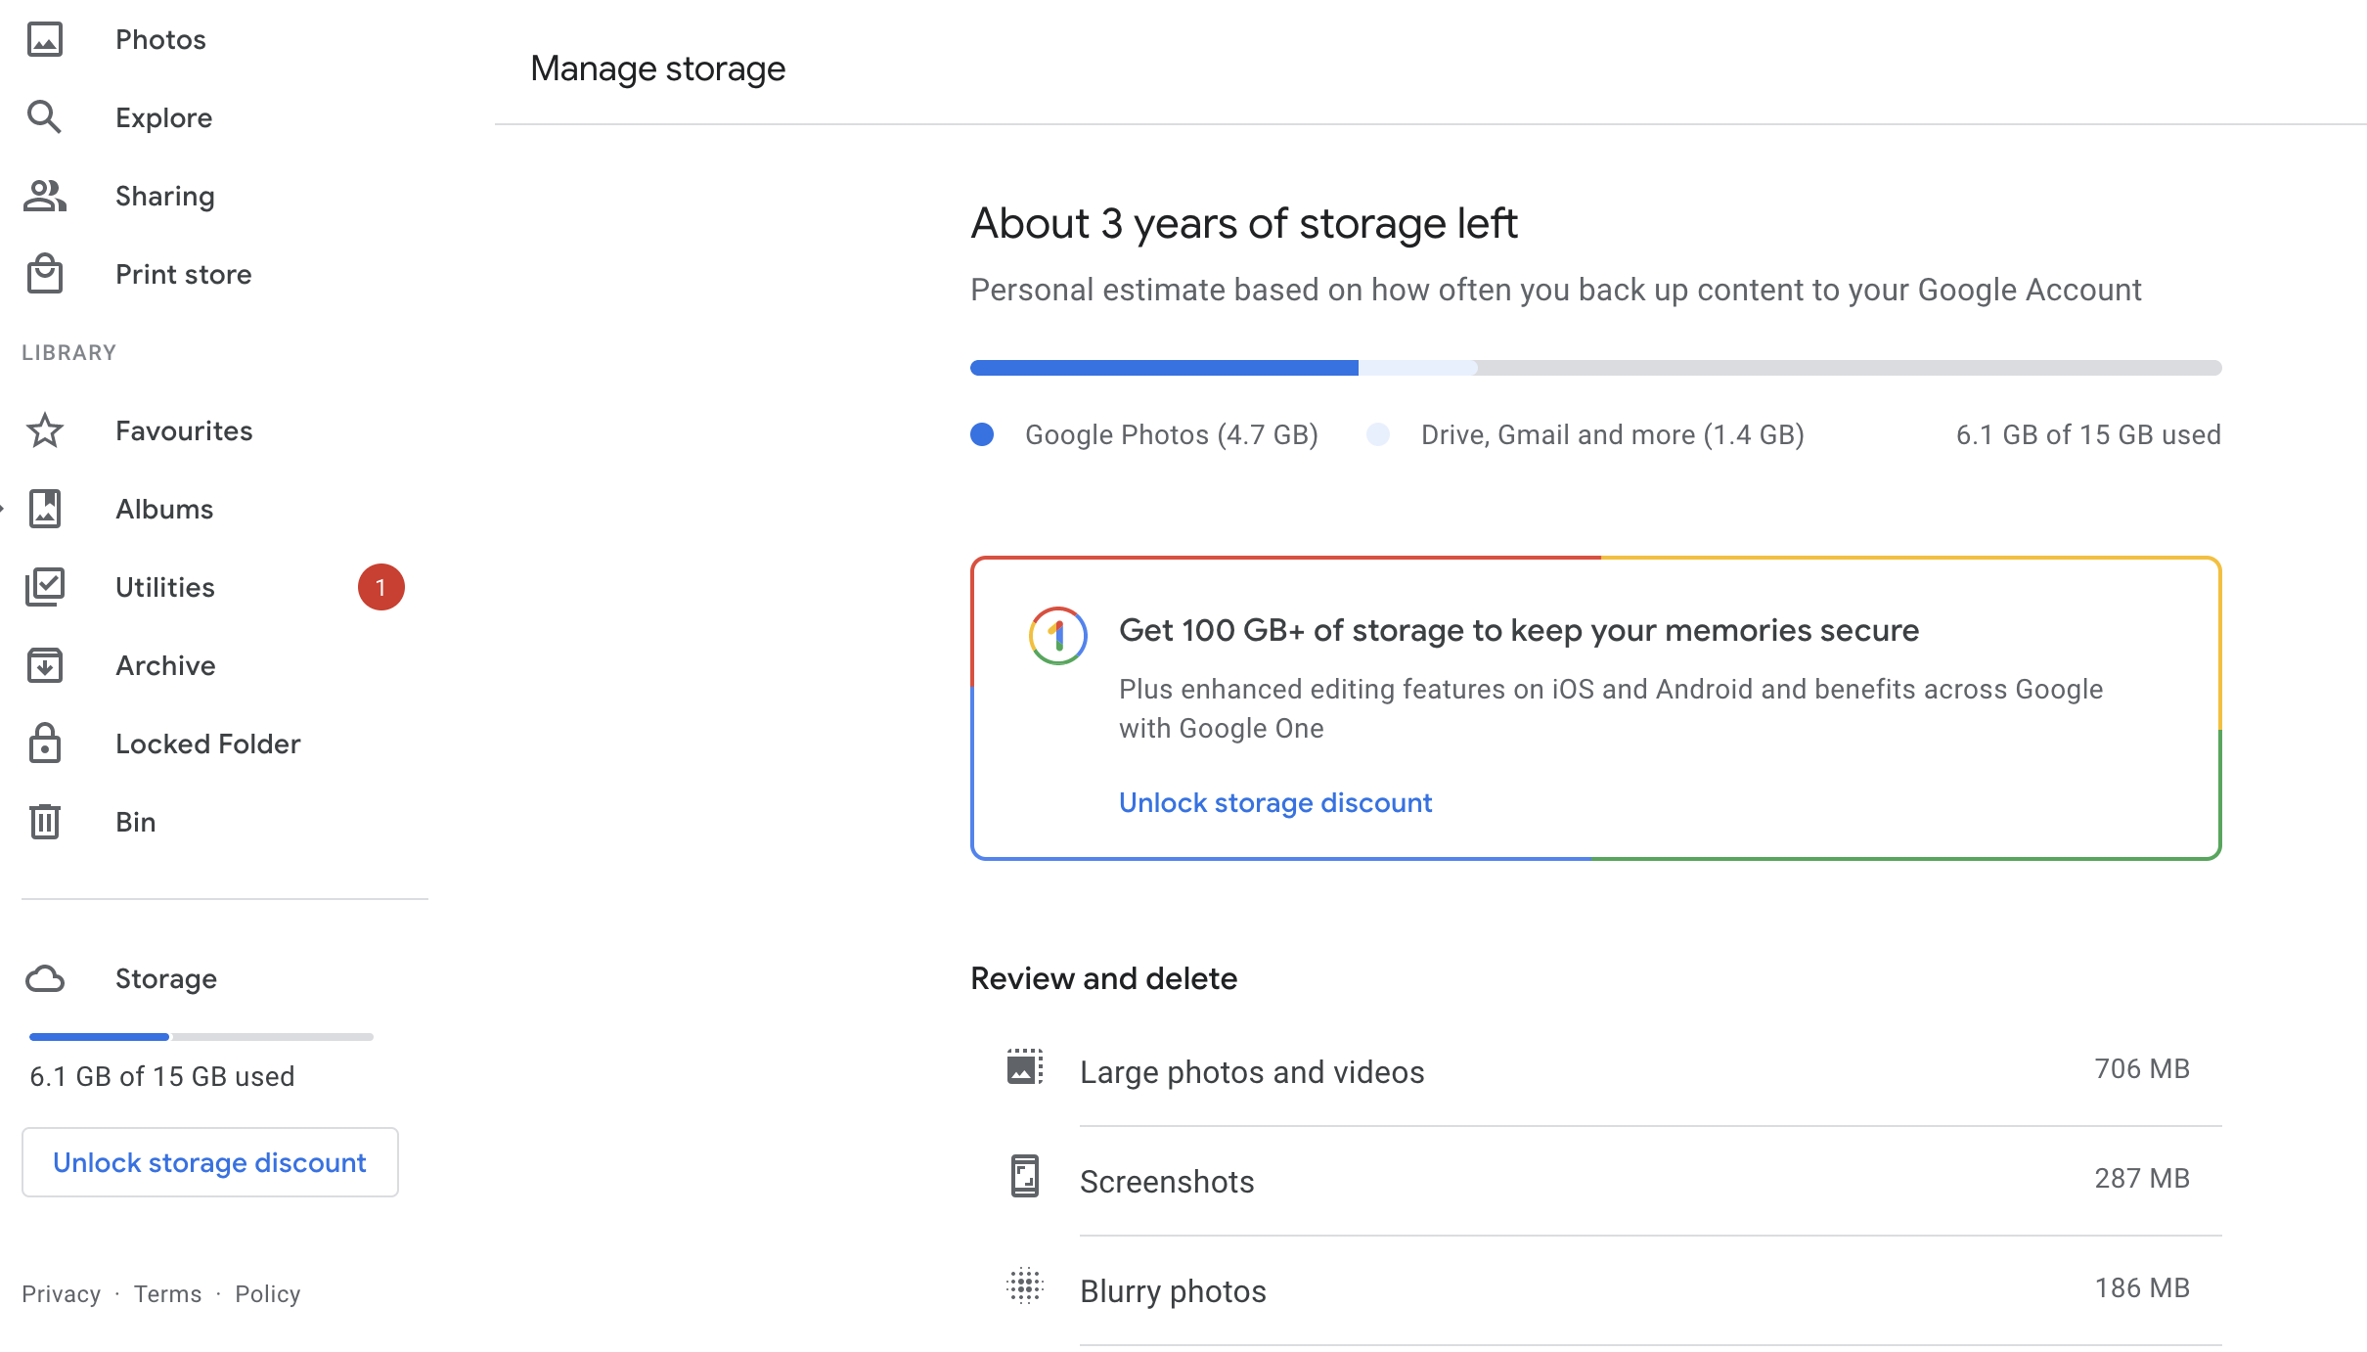Click the Print store bag icon
The image size is (2367, 1352).
45,274
